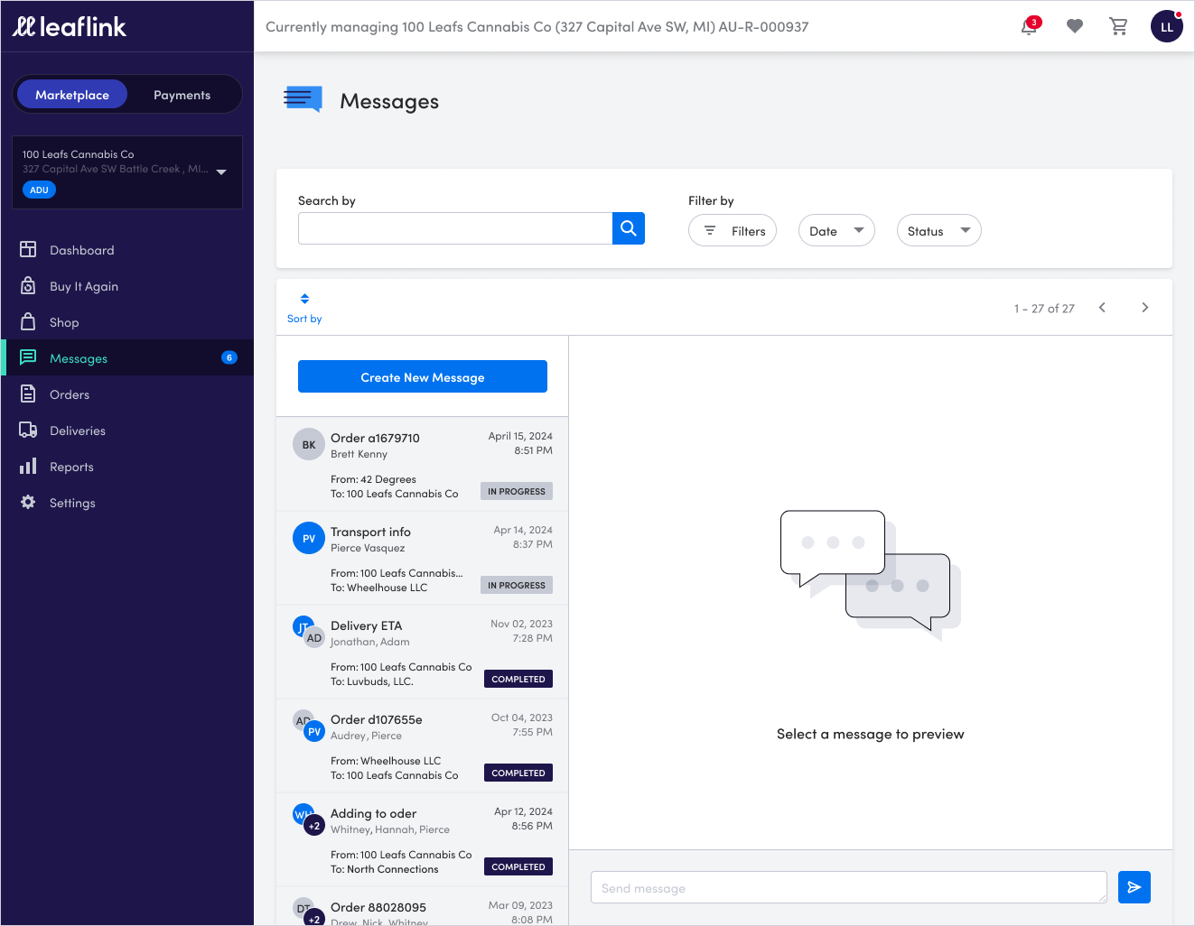1195x926 pixels.
Task: Click the Send message input box
Action: click(x=849, y=887)
